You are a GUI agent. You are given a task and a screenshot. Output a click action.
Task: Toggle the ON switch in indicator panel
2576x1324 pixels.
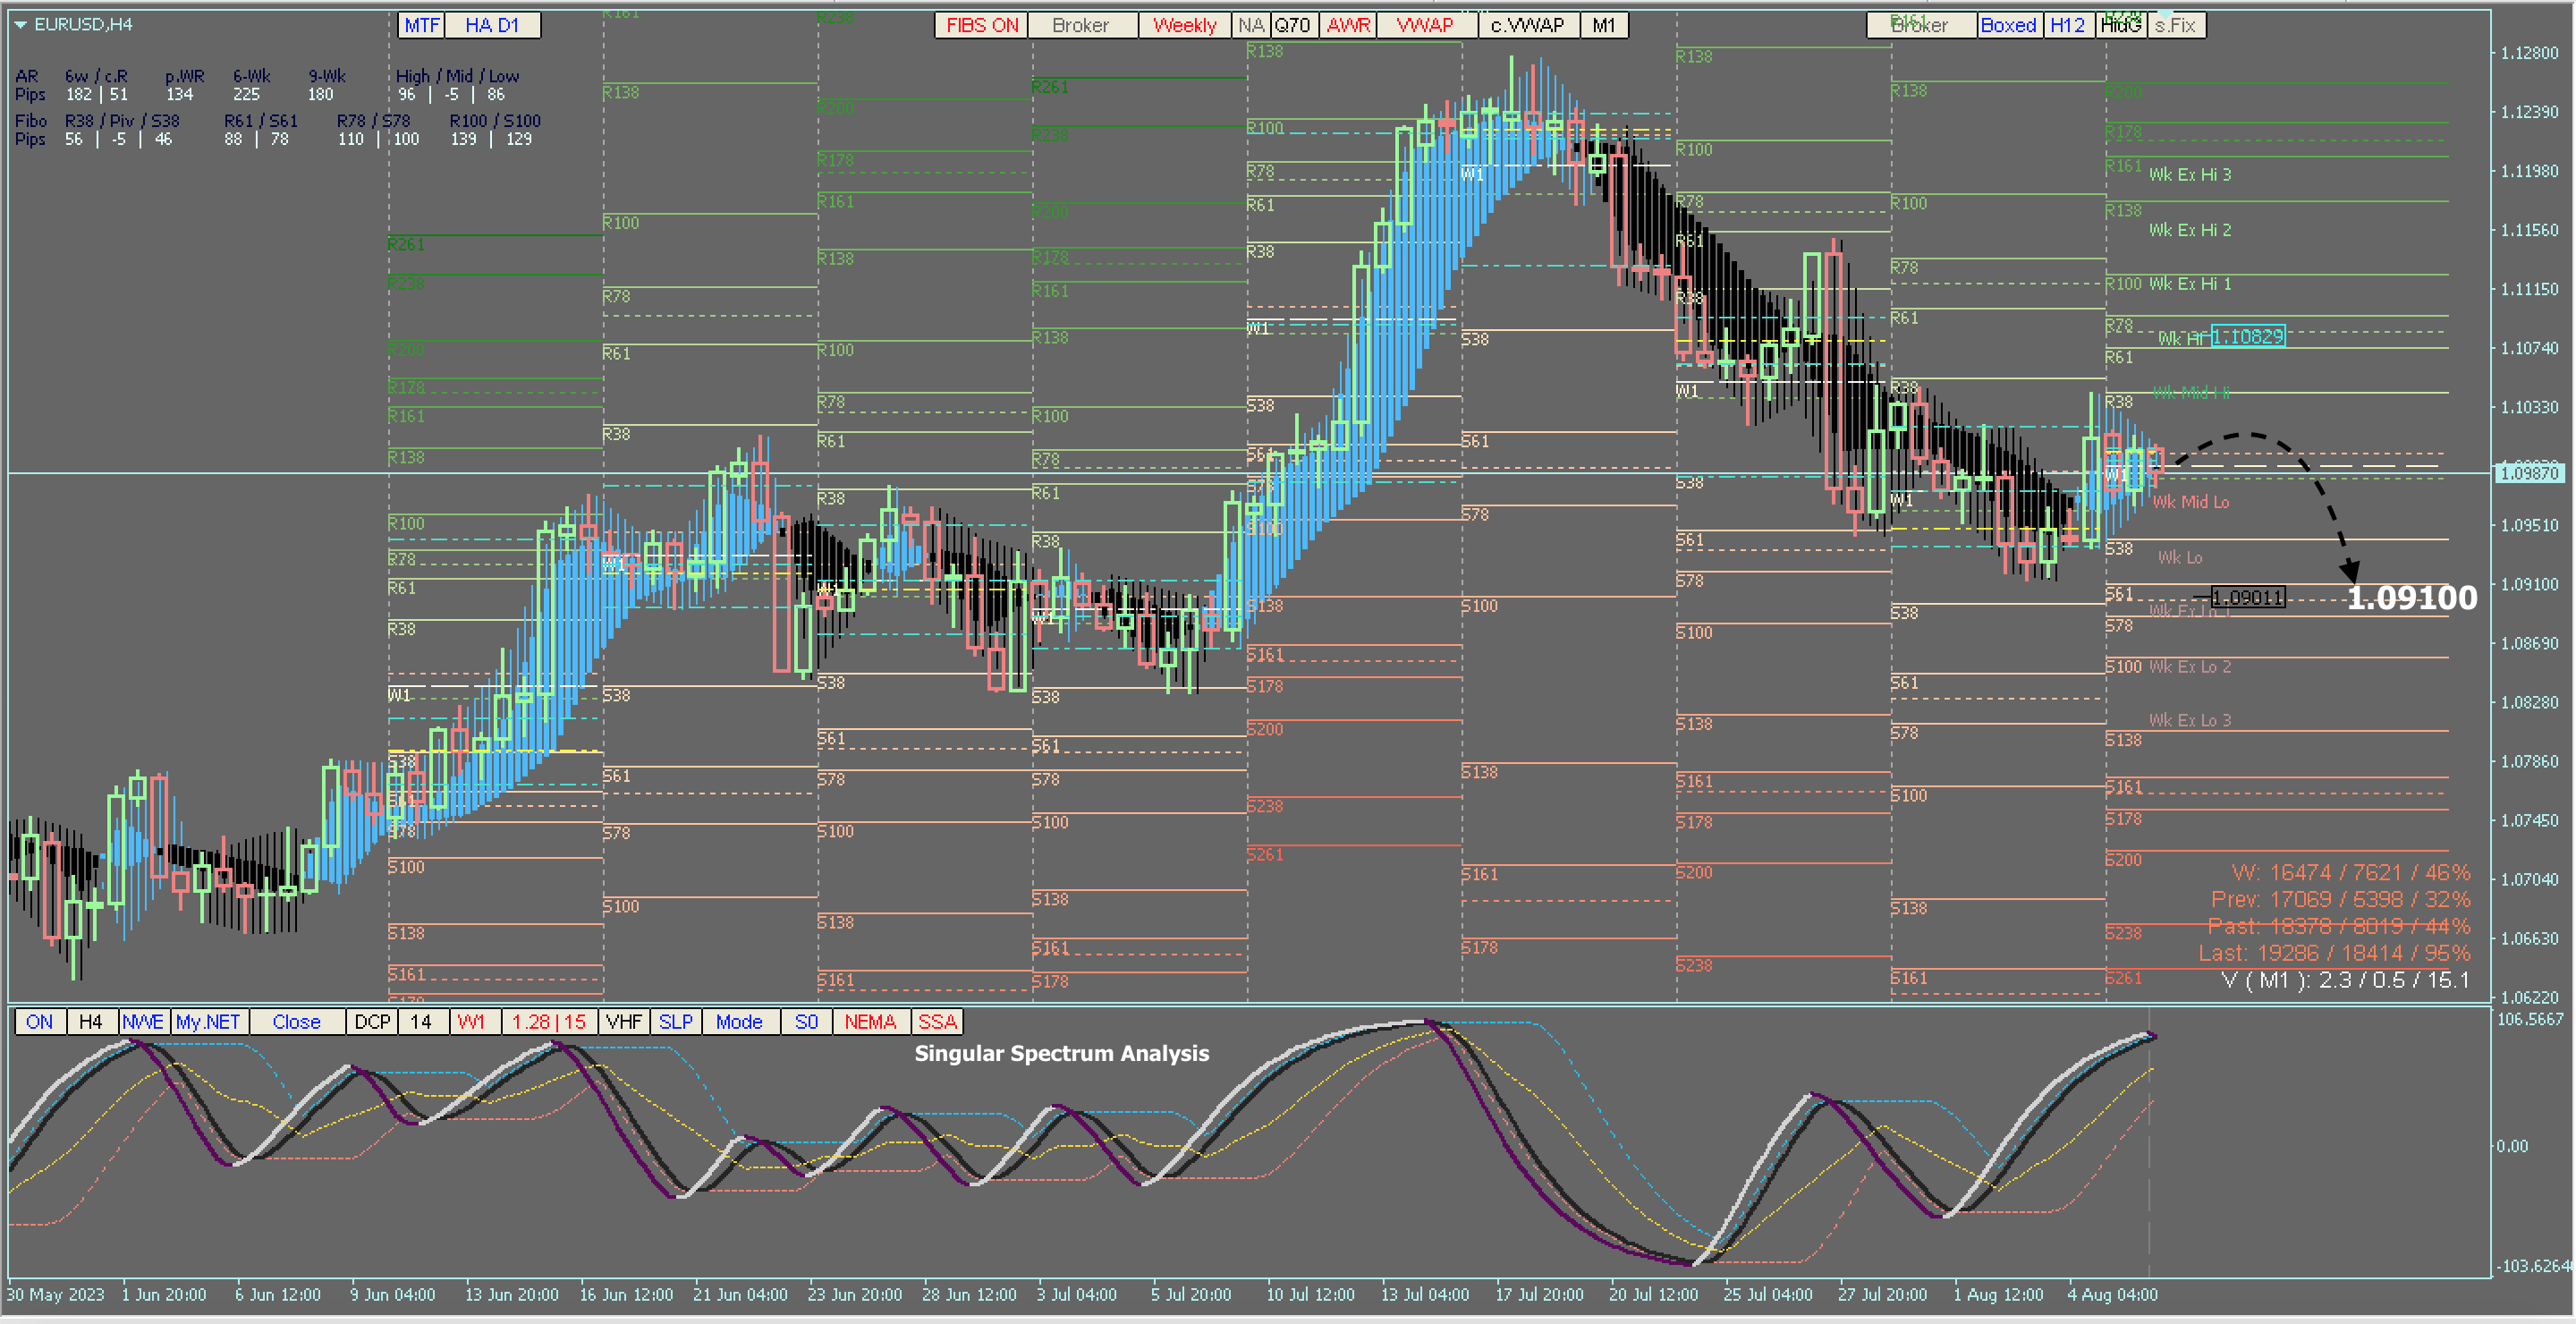coord(40,1022)
